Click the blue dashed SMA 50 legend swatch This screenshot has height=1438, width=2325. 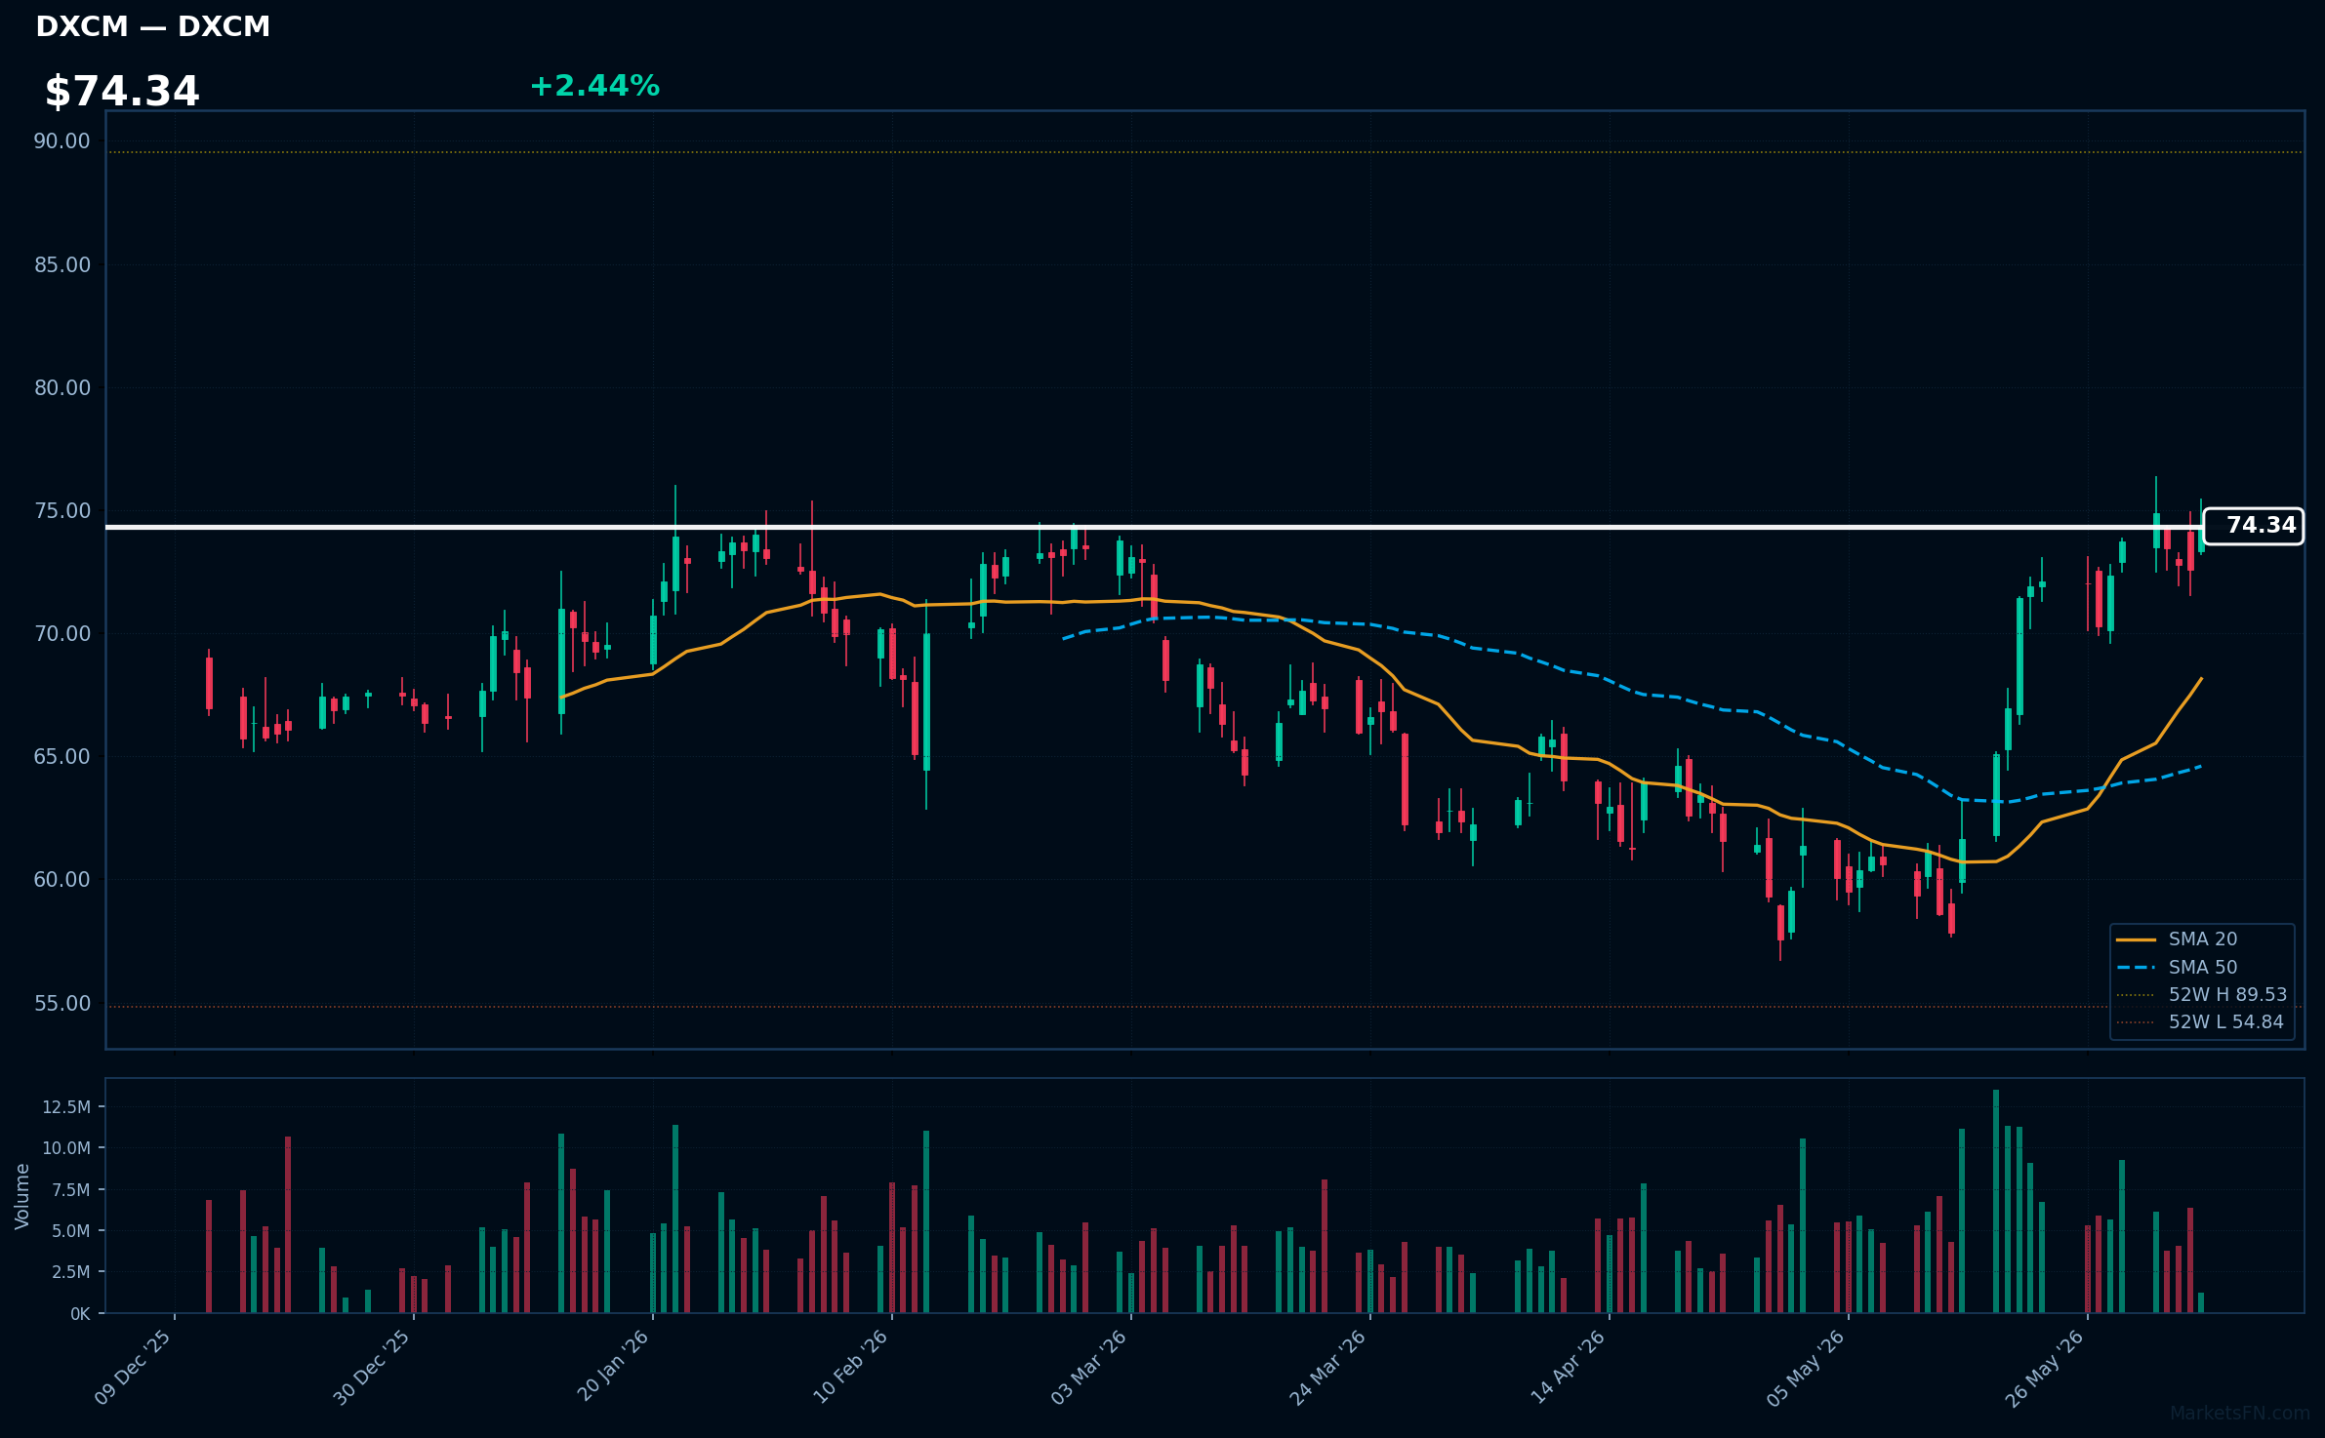click(2136, 968)
